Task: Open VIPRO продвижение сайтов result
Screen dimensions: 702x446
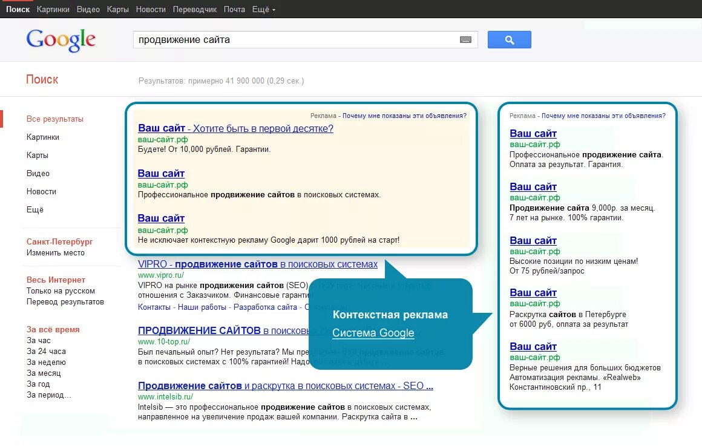Action: coord(258,264)
